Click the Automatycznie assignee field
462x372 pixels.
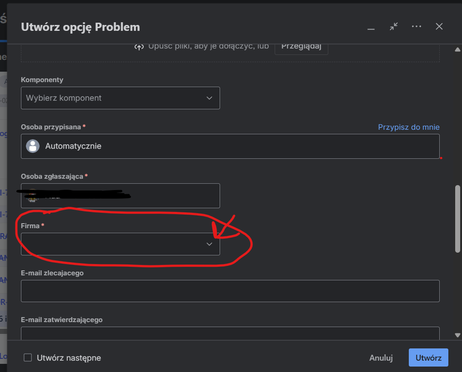230,146
